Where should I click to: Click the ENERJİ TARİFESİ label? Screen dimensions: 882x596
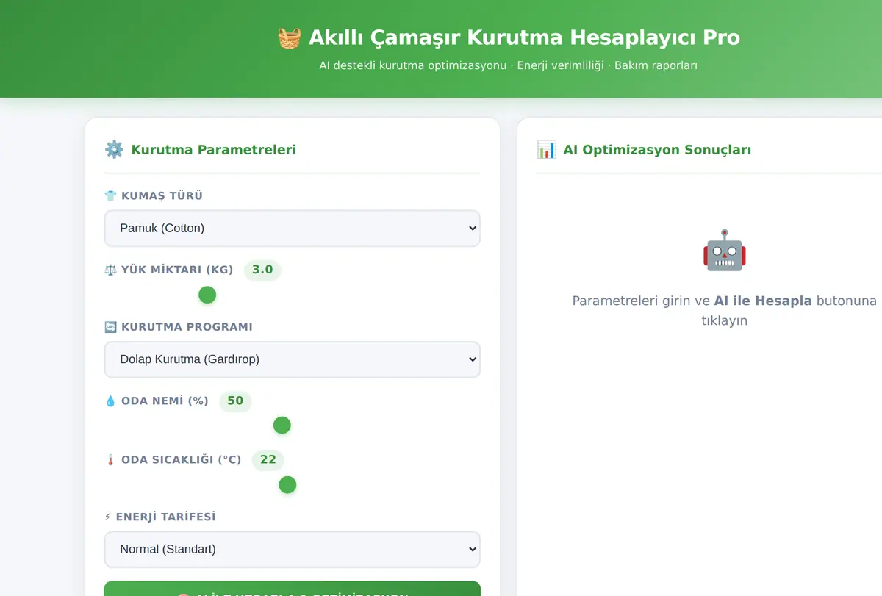(x=166, y=517)
